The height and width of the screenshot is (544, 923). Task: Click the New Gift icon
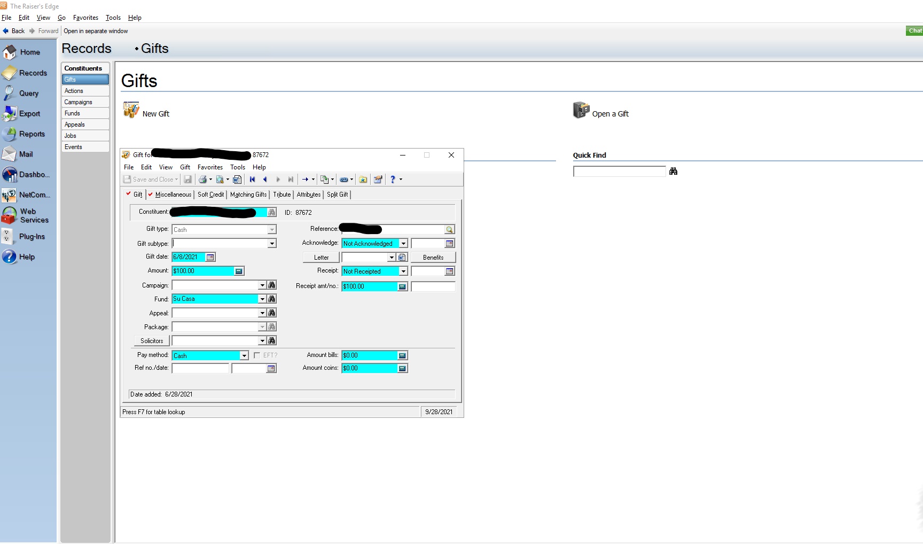pos(131,110)
